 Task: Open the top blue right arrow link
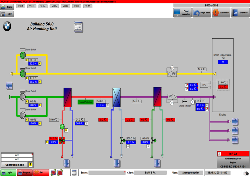click(235, 122)
